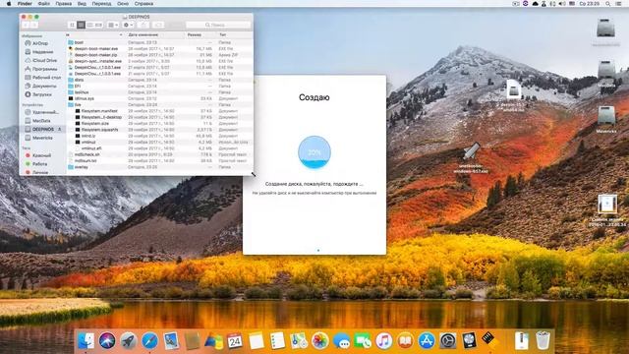
Task: Sort by Размер column
Action: [x=195, y=35]
